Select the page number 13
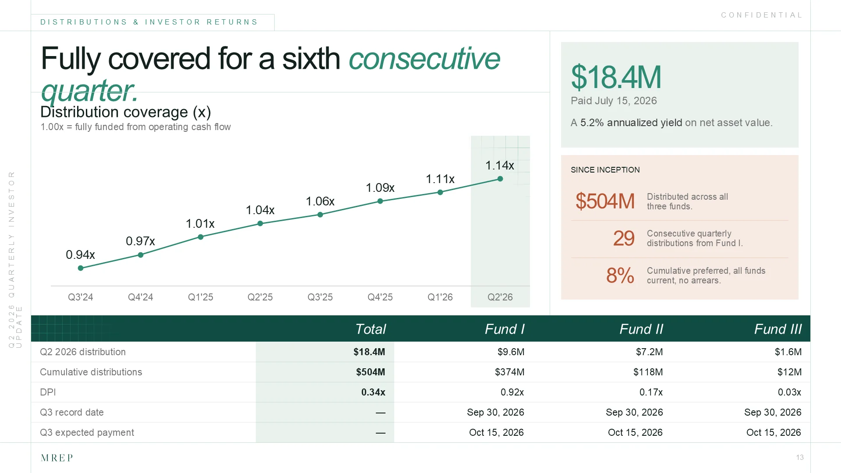This screenshot has height=473, width=841. (800, 457)
